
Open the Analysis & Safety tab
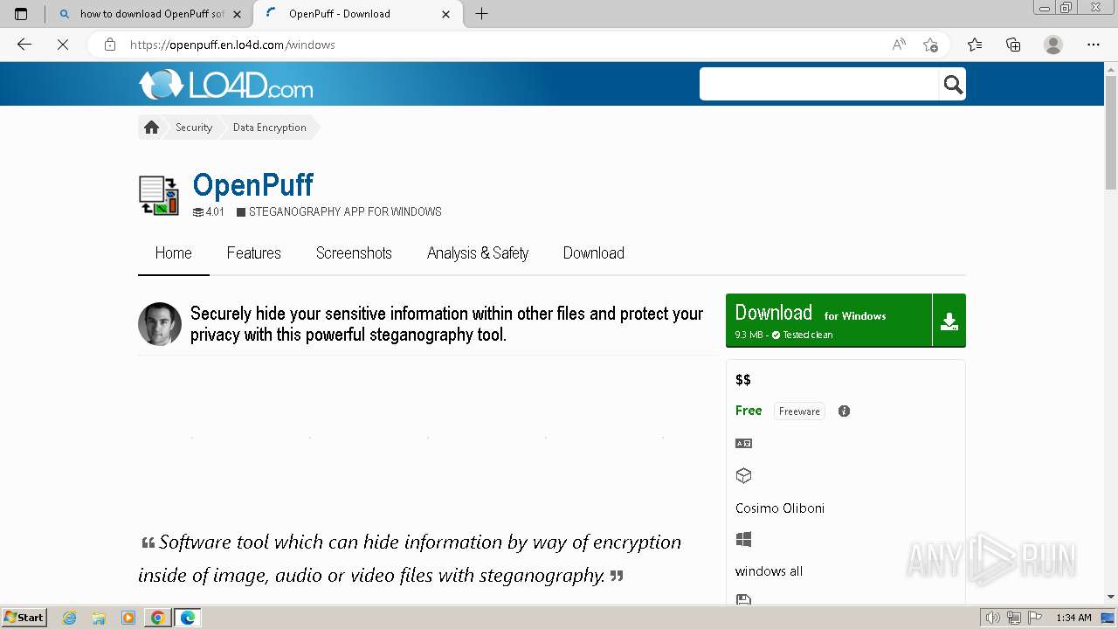[478, 253]
